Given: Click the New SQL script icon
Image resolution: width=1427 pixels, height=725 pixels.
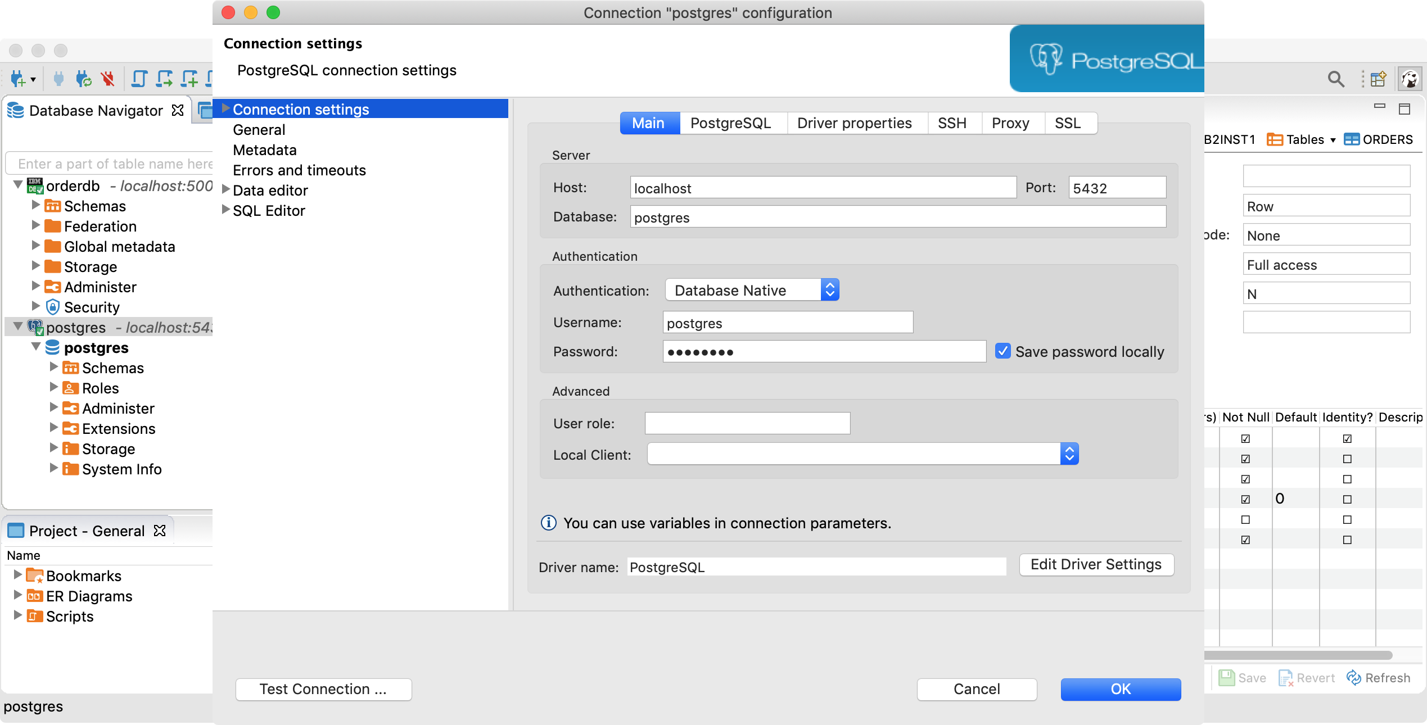Looking at the screenshot, I should pyautogui.click(x=189, y=79).
